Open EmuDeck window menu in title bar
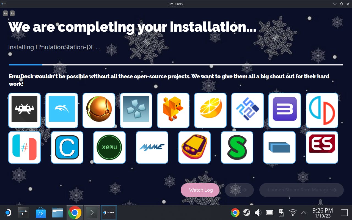Image resolution: width=352 pixels, height=220 pixels. coord(4,4)
